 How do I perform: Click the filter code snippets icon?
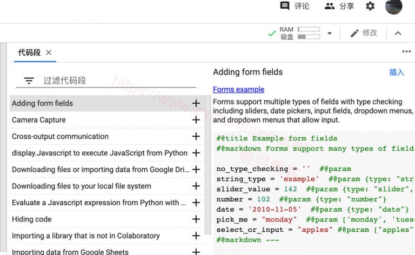tap(29, 80)
